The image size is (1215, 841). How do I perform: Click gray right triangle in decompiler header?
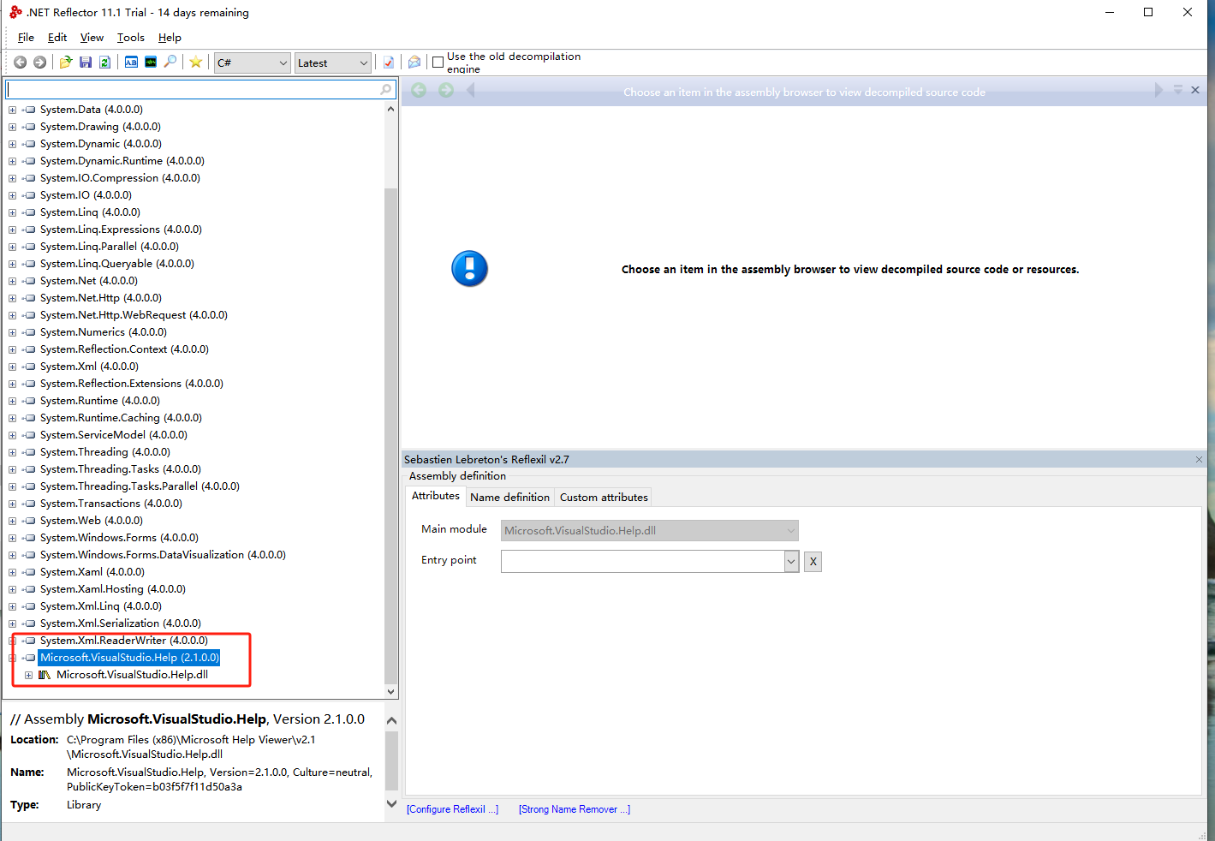1158,91
